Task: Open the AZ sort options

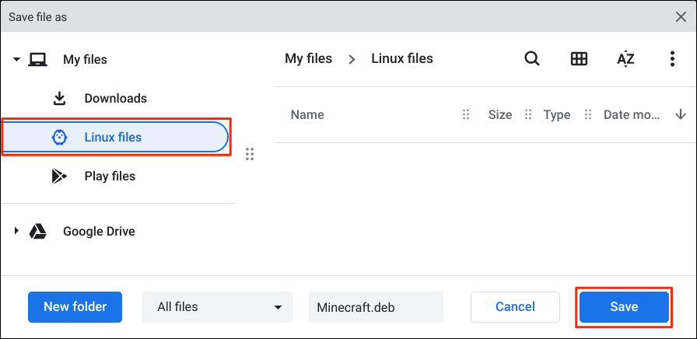Action: tap(625, 59)
